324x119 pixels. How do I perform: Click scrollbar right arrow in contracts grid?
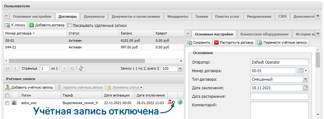(181, 61)
